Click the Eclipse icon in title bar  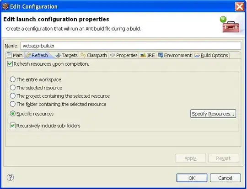coord(5,6)
